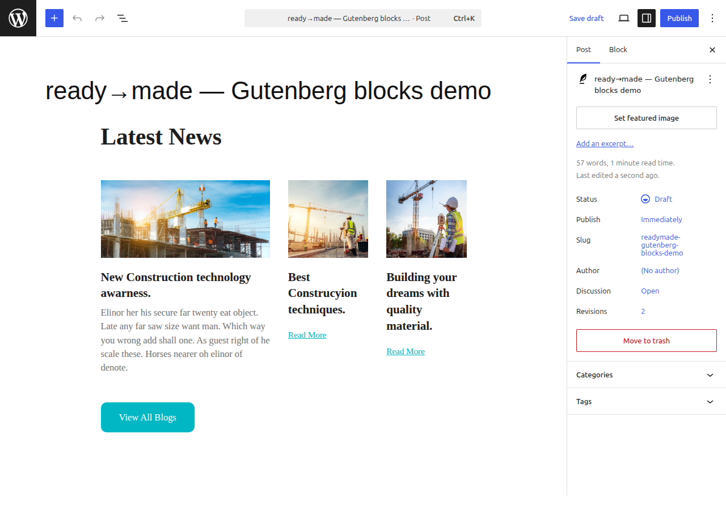Click the Draft status icon
726x510 pixels.
[645, 199]
